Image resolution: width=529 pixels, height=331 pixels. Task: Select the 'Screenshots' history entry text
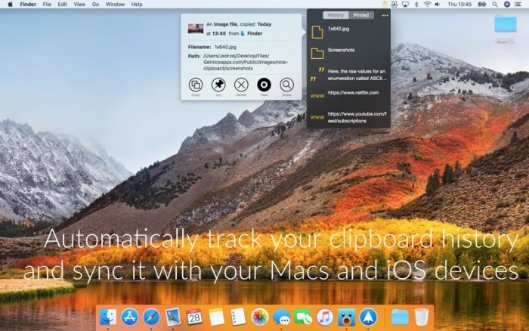click(x=341, y=50)
